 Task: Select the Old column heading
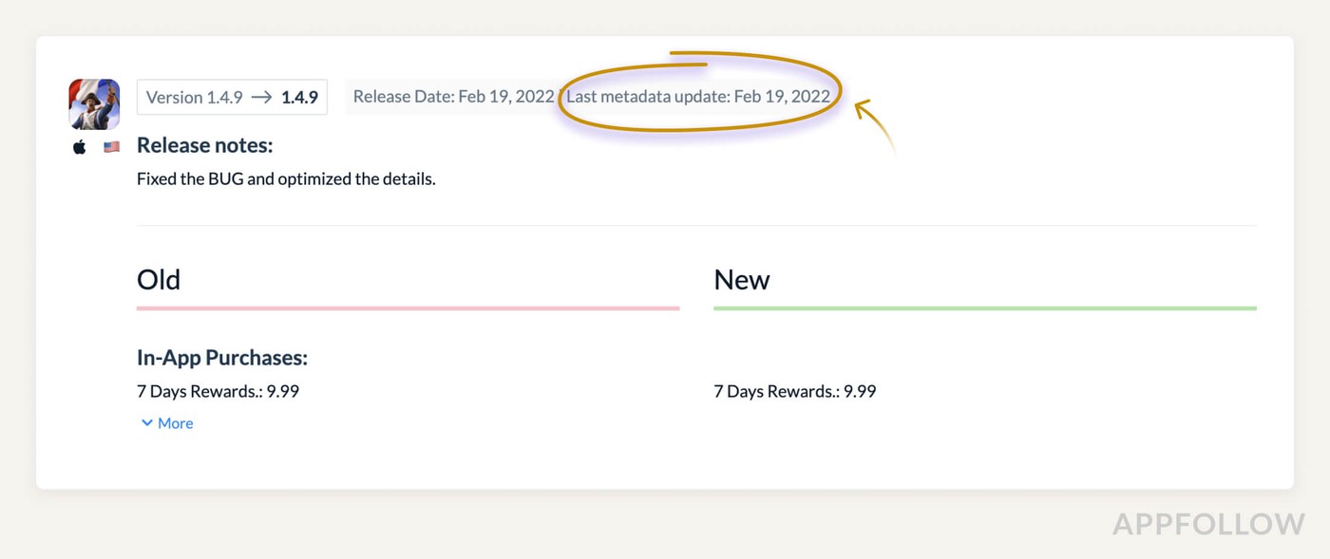(159, 280)
